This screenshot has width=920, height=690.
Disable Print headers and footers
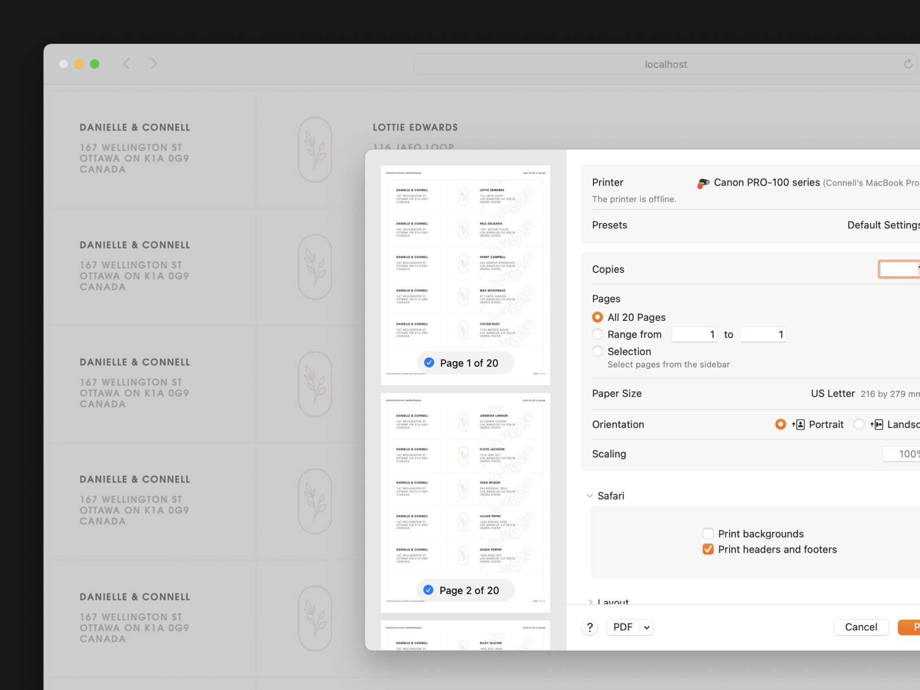pos(708,549)
